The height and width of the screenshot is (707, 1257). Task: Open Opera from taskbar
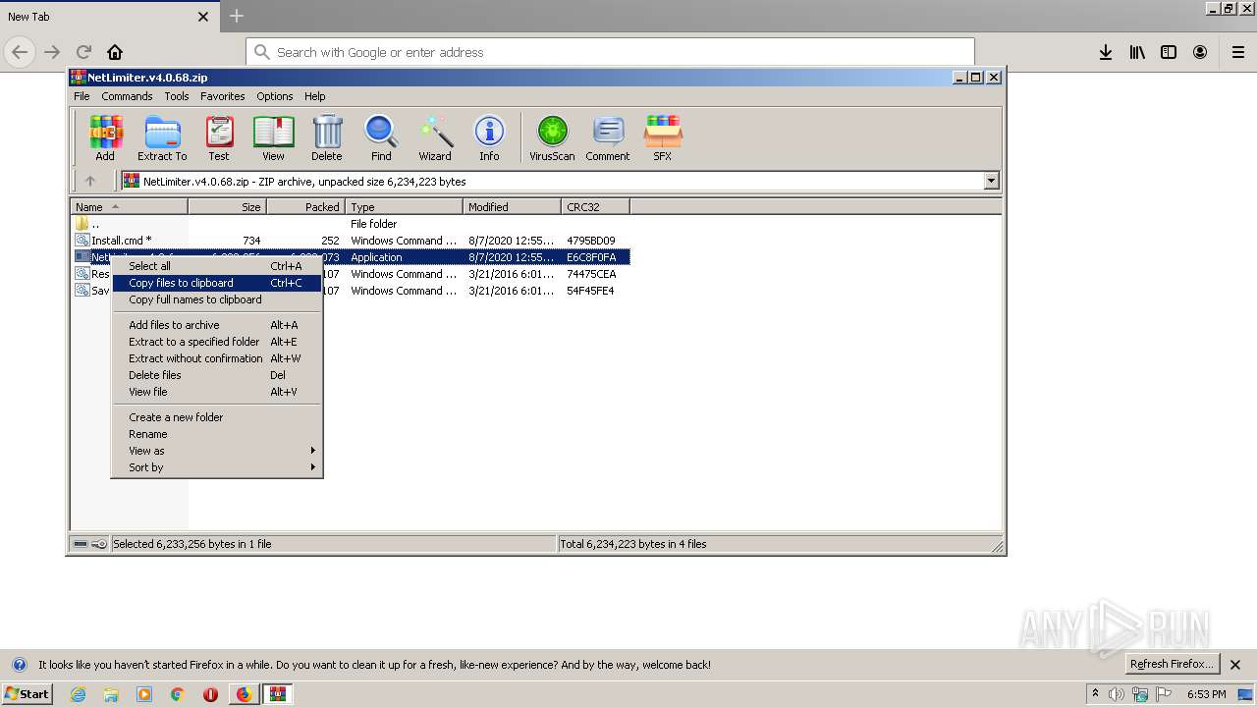(210, 694)
